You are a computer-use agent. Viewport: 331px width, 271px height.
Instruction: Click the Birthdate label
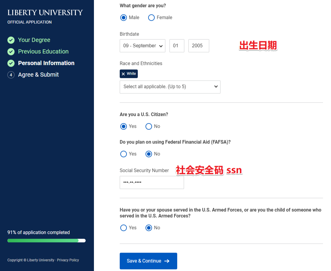pyautogui.click(x=129, y=34)
